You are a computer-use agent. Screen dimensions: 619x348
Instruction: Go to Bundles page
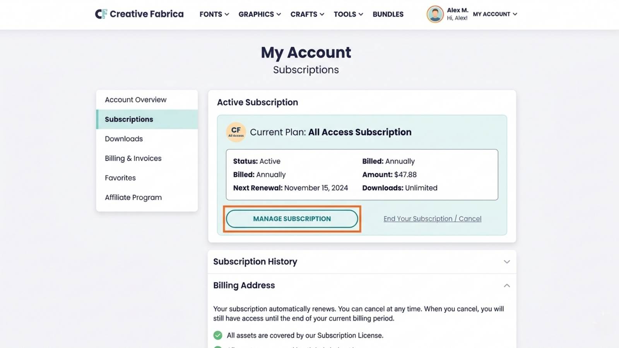coord(388,14)
